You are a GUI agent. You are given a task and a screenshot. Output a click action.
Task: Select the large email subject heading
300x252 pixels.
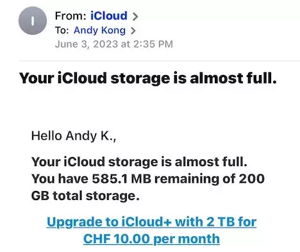(148, 78)
